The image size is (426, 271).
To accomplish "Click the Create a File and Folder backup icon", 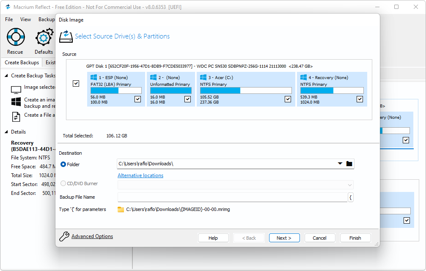I will 16,115.
